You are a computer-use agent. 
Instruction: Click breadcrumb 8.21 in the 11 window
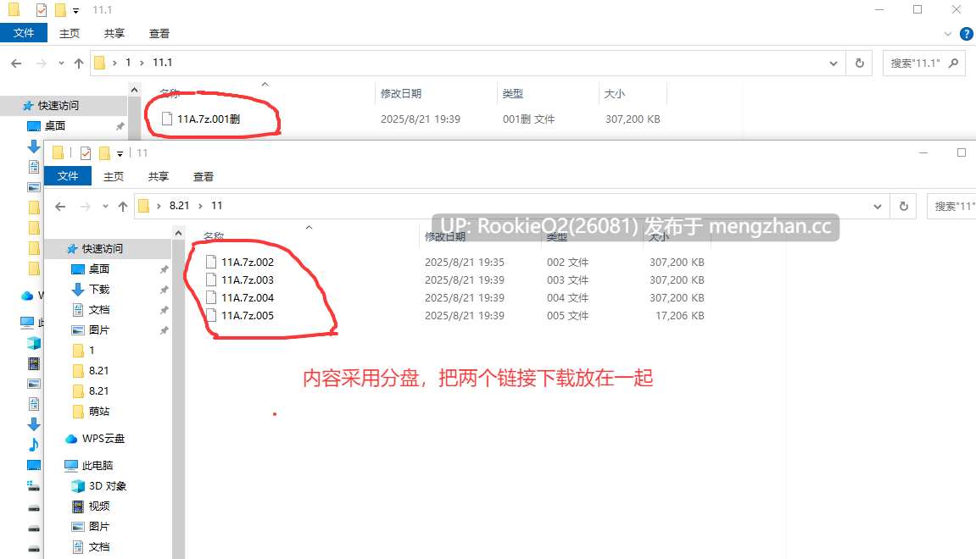[179, 205]
